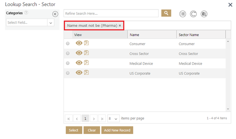View the Consumer record via eye icon
Screen dimensions: 236x139
(79, 43)
